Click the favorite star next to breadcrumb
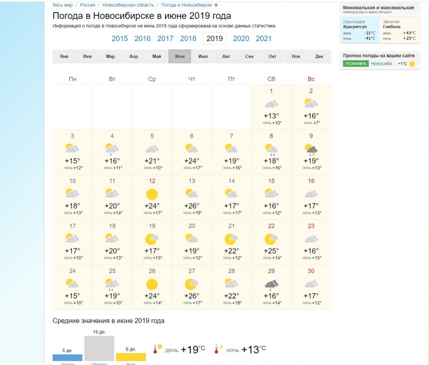 click(216, 5)
